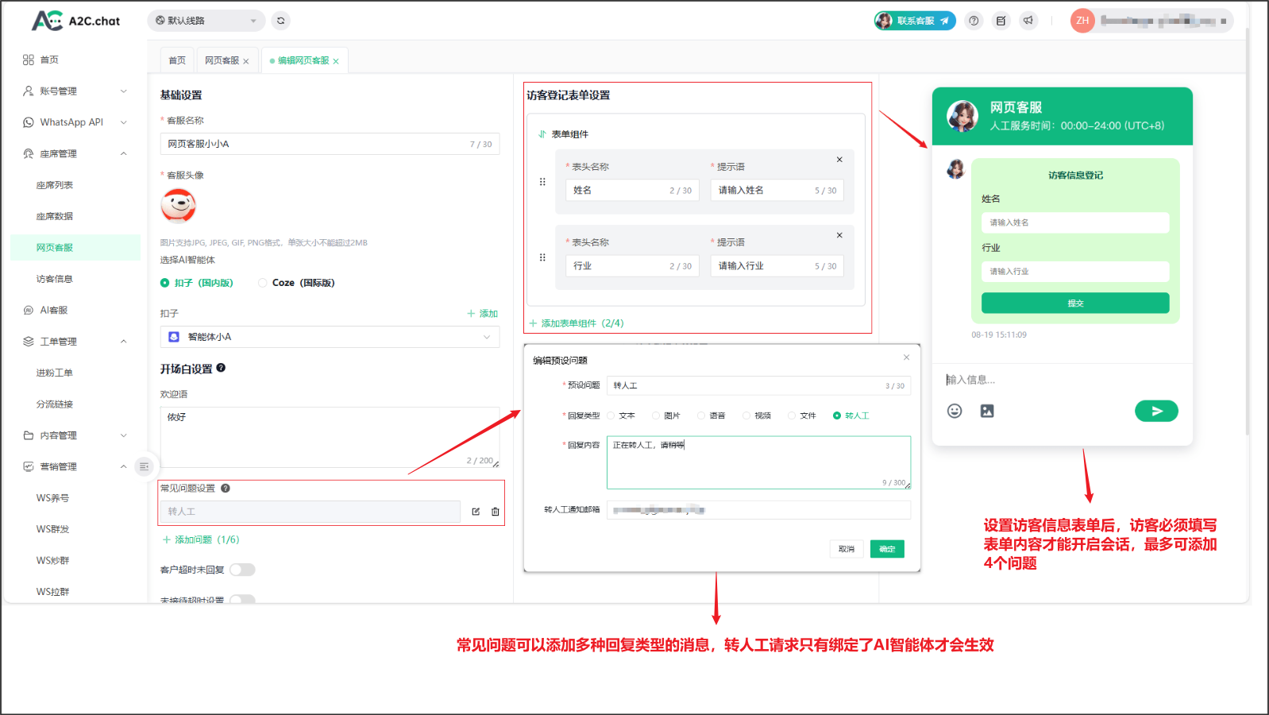Image resolution: width=1269 pixels, height=715 pixels.
Task: Select the 扣子 (国内版) radio option
Action: point(165,283)
